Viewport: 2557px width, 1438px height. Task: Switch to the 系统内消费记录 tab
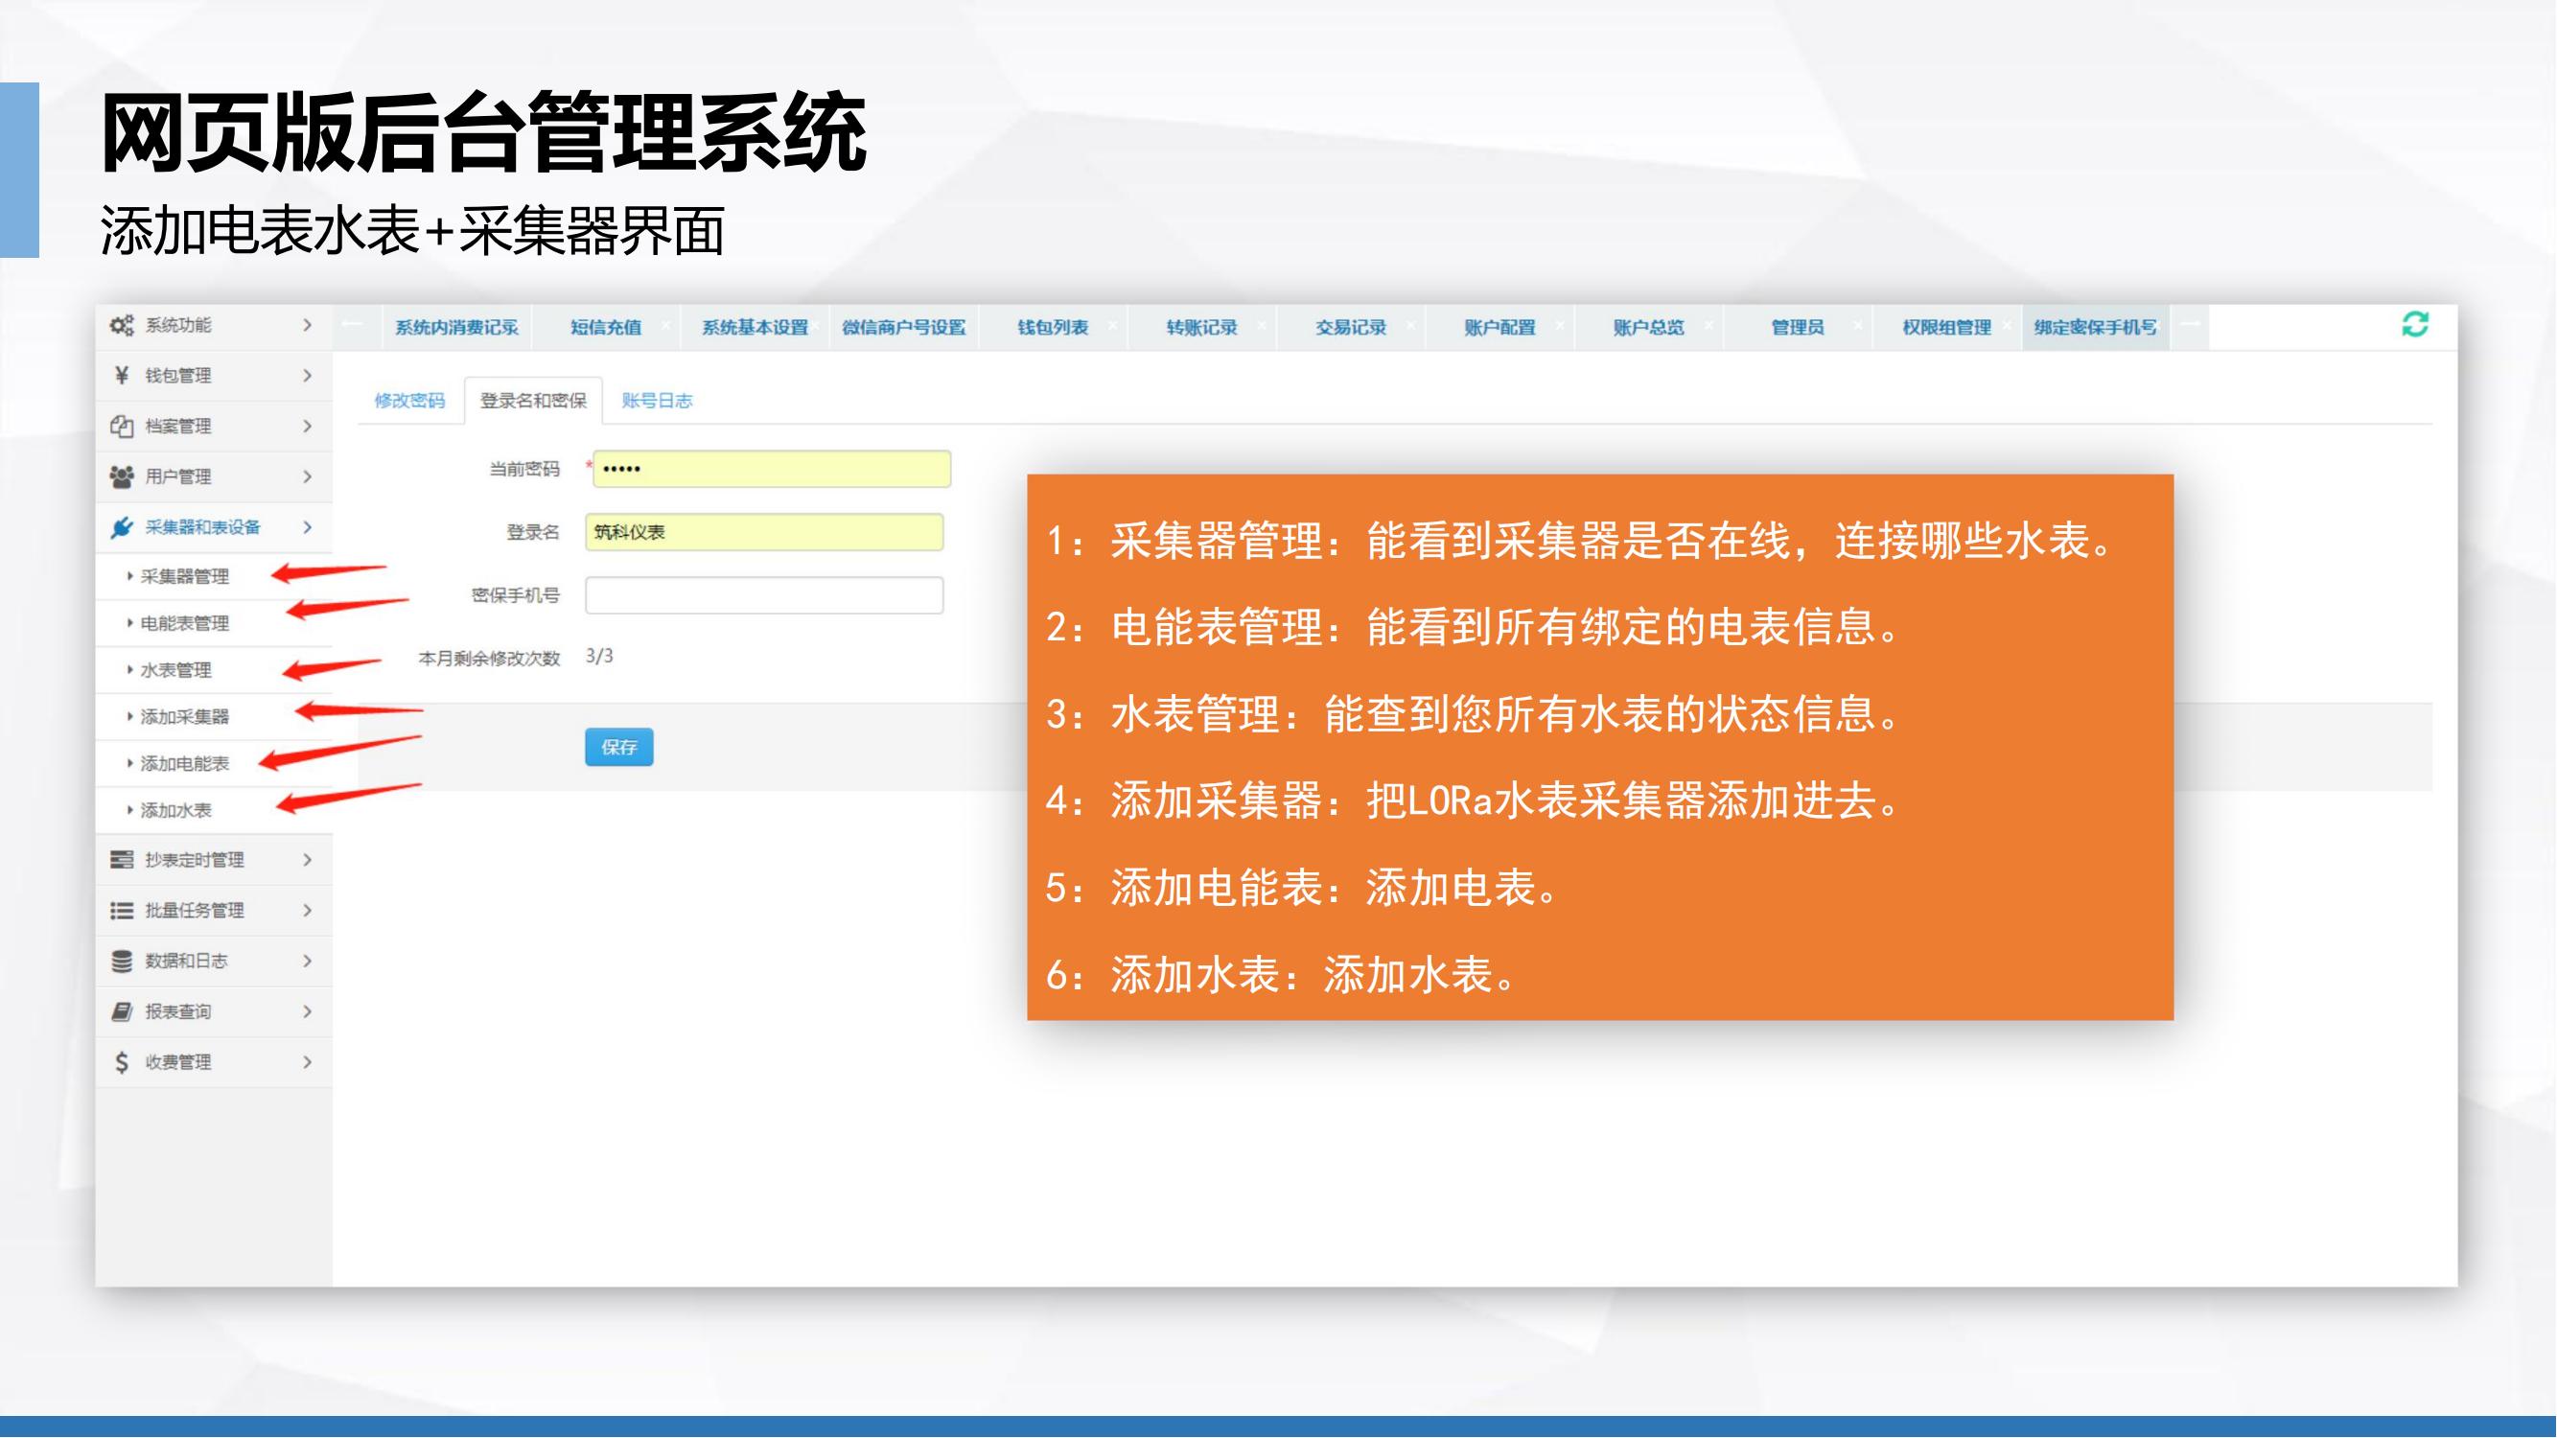[456, 328]
